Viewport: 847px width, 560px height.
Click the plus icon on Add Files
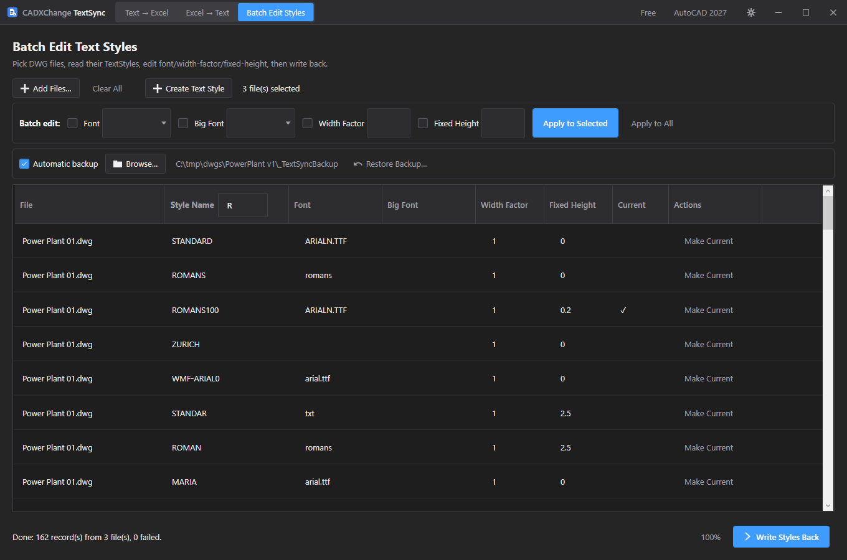25,88
